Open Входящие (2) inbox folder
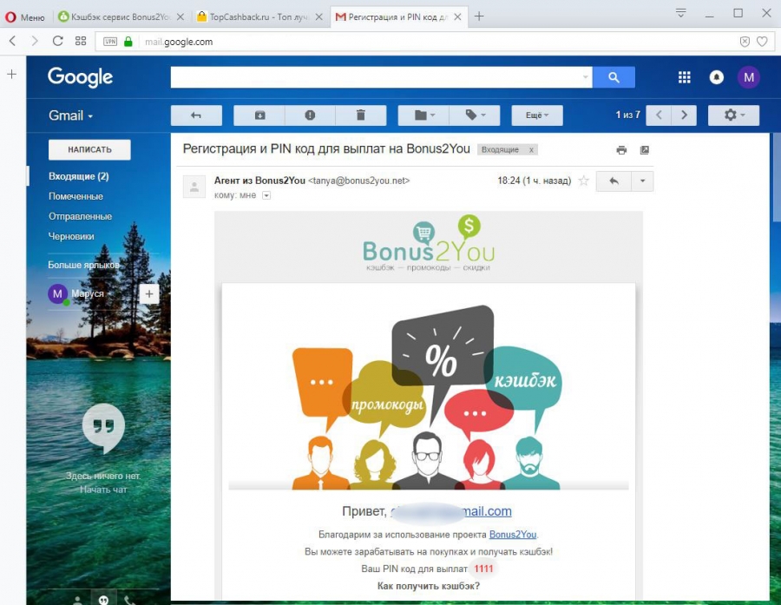The image size is (781, 605). (79, 176)
